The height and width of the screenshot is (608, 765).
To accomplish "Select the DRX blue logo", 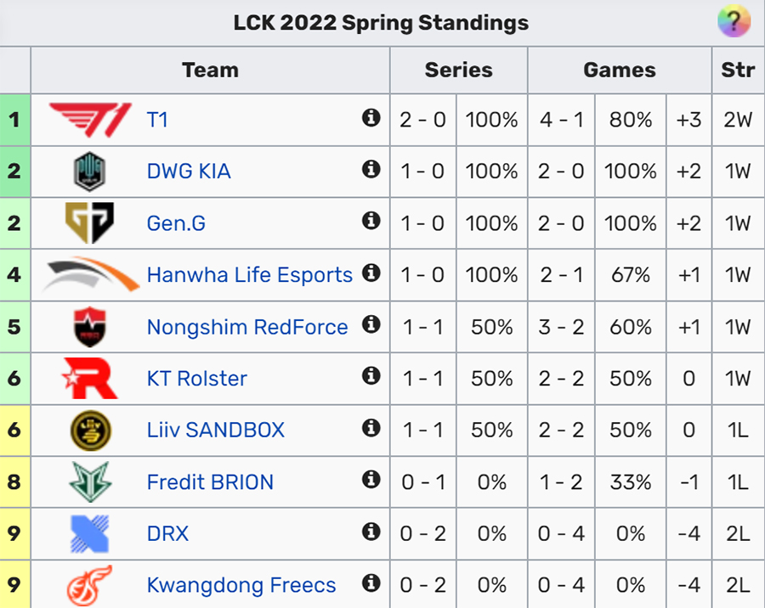I will pyautogui.click(x=90, y=534).
